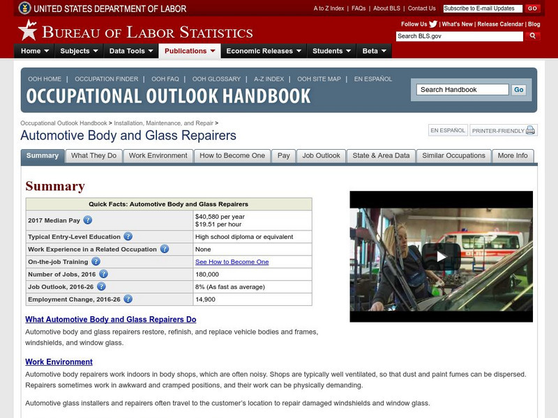This screenshot has width=558, height=418.
Task: Open the Work Environment heading link
Action: tap(59, 362)
